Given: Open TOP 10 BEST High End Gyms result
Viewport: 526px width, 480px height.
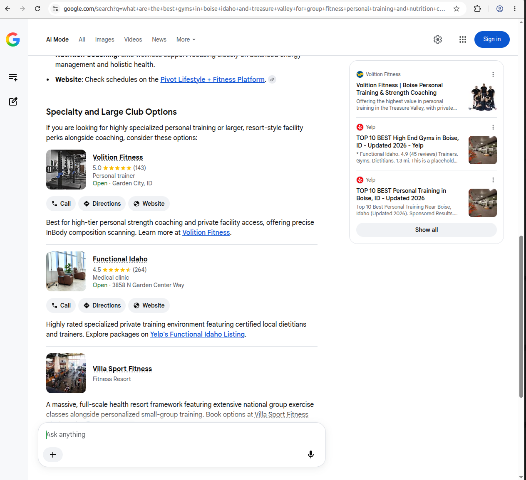Looking at the screenshot, I should coord(407,142).
